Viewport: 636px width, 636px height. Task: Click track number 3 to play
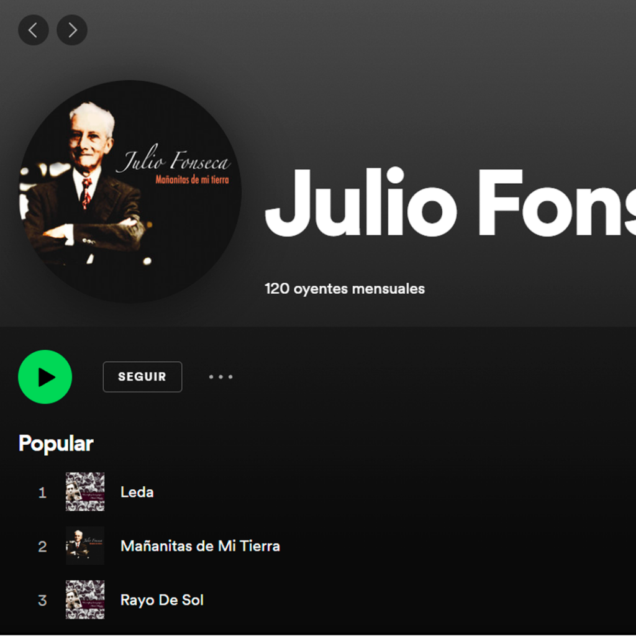[x=42, y=601]
